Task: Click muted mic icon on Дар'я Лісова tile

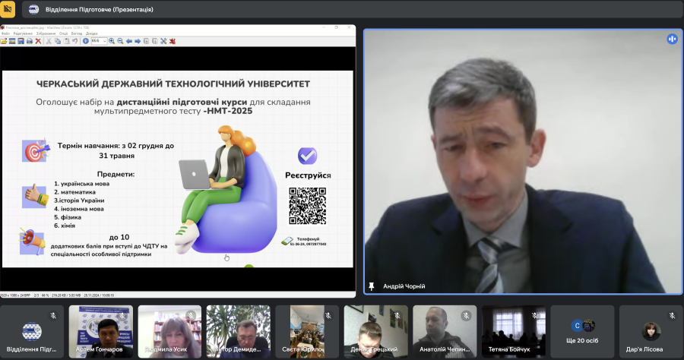Action: point(670,314)
